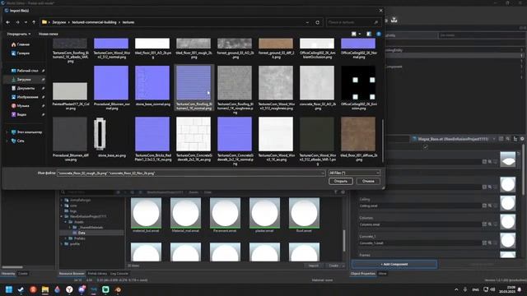This screenshot has width=527, height=296.
Task: Open Windows Start menu
Action: (9, 289)
